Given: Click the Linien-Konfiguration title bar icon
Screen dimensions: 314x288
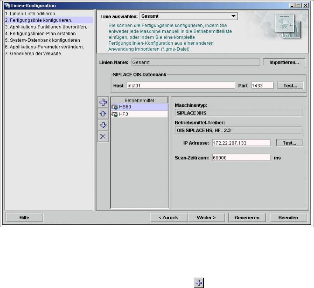Looking at the screenshot, I should point(7,6).
